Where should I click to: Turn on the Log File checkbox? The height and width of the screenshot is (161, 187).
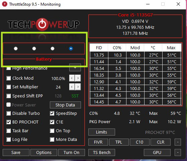point(9,139)
